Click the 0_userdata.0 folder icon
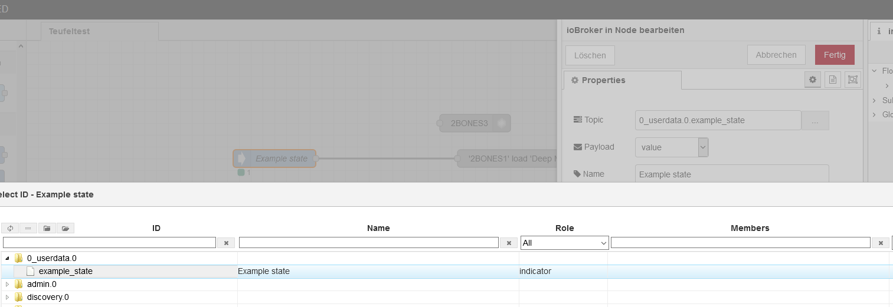Image resolution: width=893 pixels, height=307 pixels. click(x=19, y=258)
